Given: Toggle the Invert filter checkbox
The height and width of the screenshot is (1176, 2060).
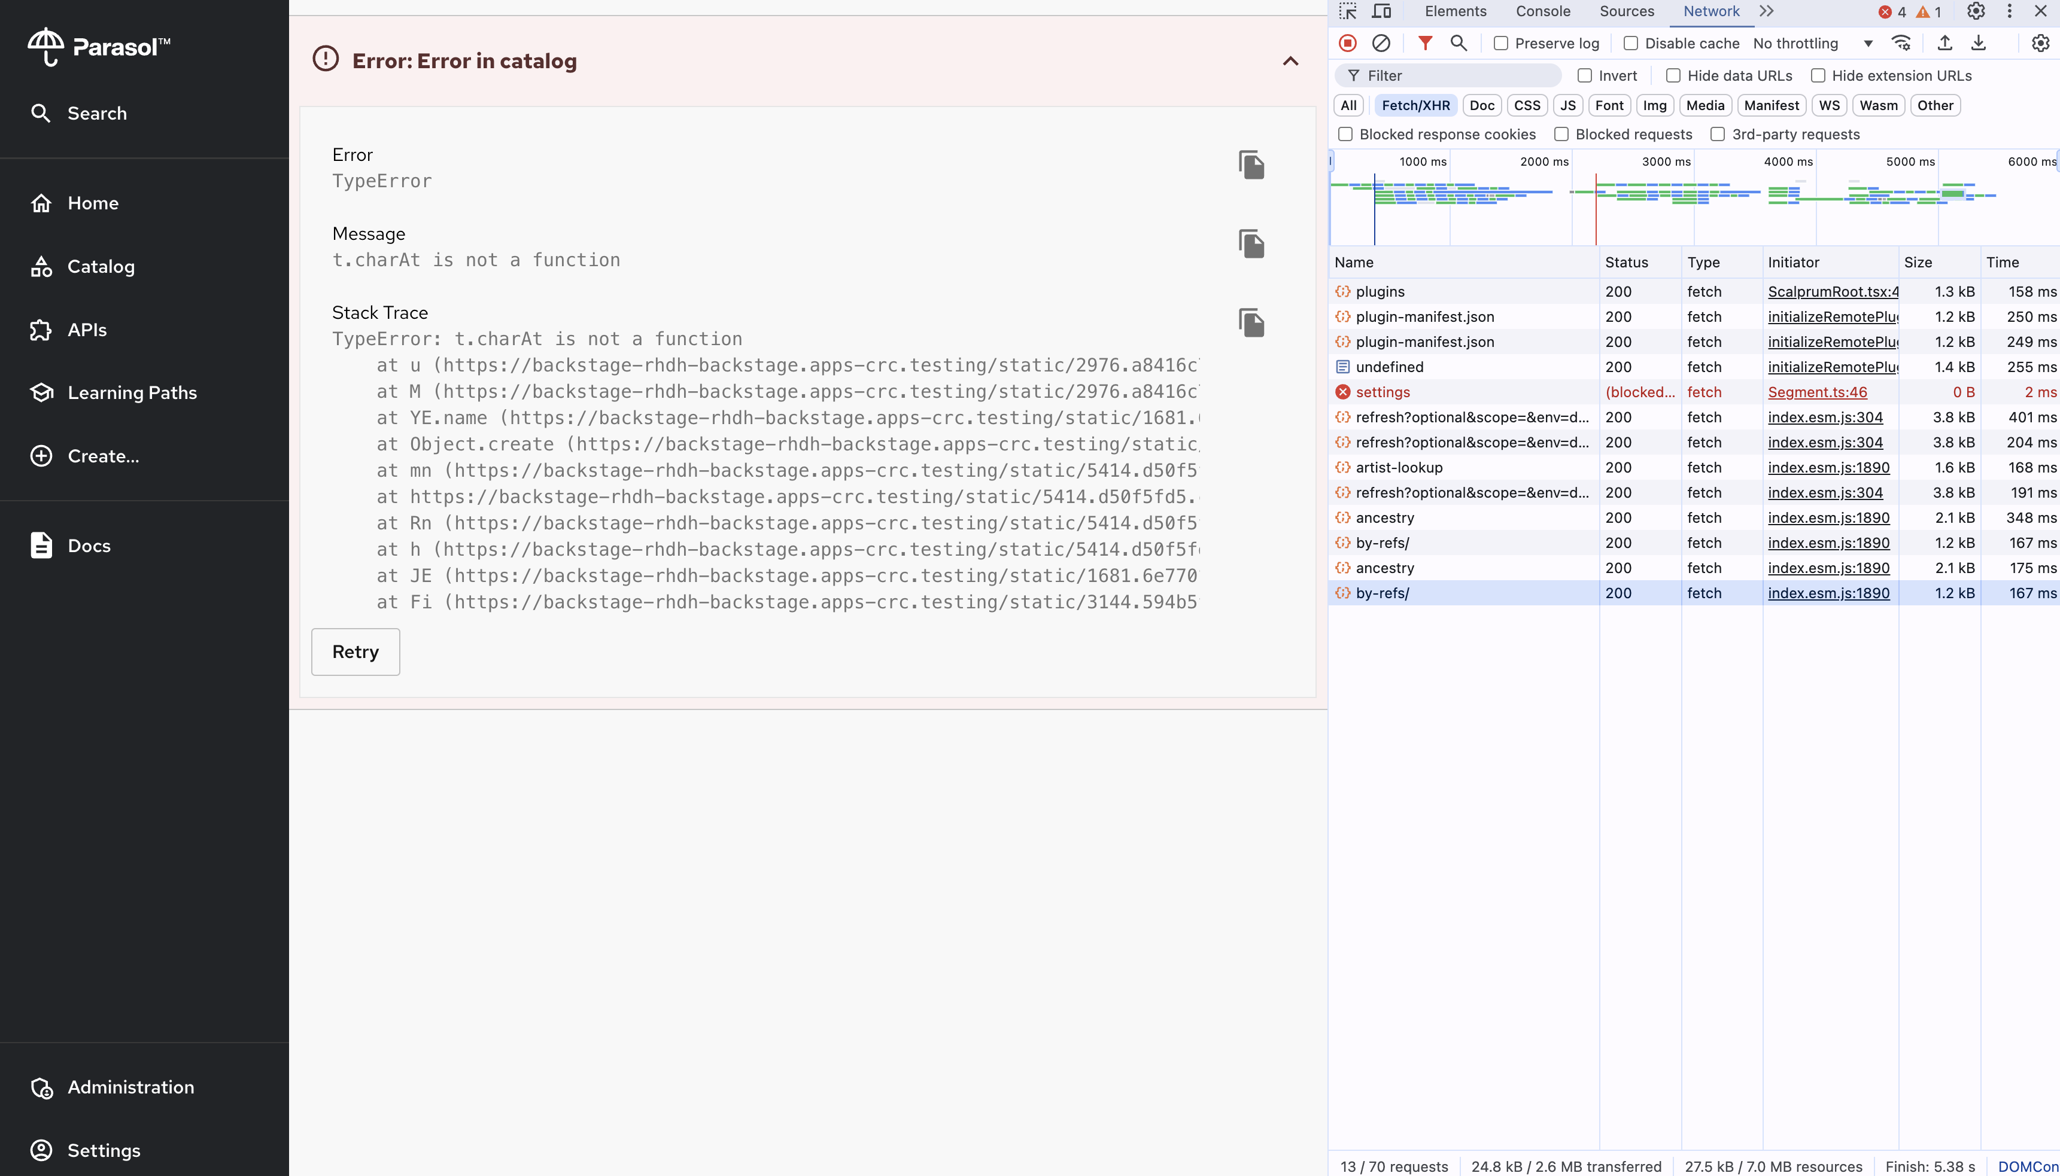Looking at the screenshot, I should point(1584,76).
